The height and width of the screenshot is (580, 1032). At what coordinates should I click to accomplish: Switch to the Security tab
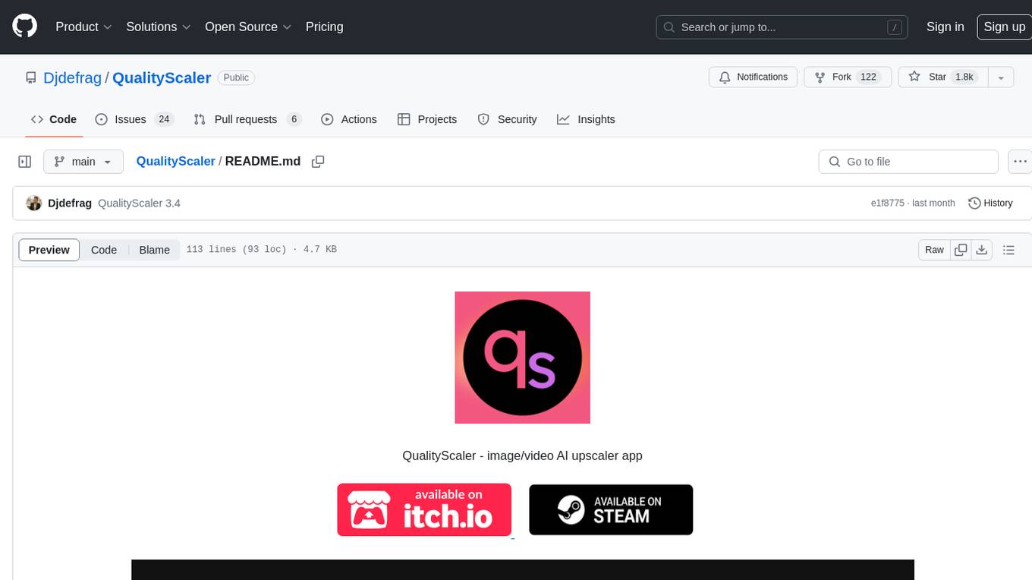507,119
